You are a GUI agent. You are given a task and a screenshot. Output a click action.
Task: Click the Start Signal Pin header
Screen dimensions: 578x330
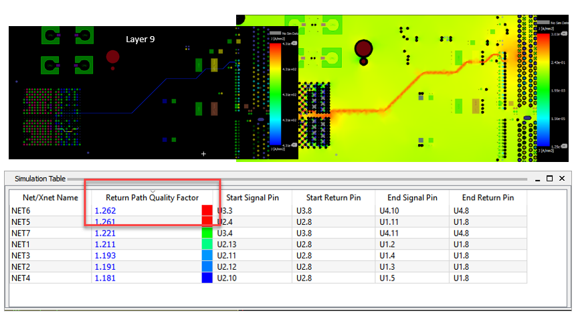point(252,197)
